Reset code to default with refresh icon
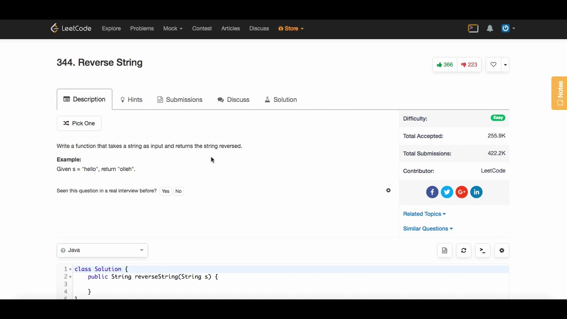Viewport: 567px width, 319px height. 464,250
